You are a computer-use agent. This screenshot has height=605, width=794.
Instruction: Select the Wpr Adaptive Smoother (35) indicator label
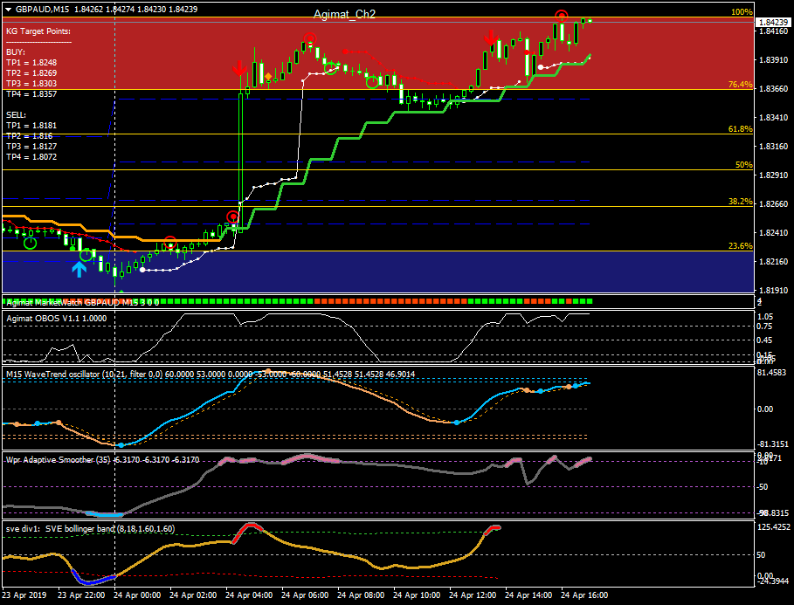pos(59,460)
